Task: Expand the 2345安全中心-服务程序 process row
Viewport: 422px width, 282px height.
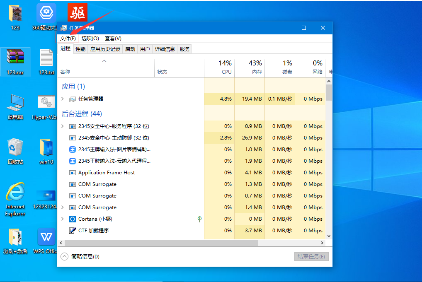Action: pyautogui.click(x=63, y=126)
